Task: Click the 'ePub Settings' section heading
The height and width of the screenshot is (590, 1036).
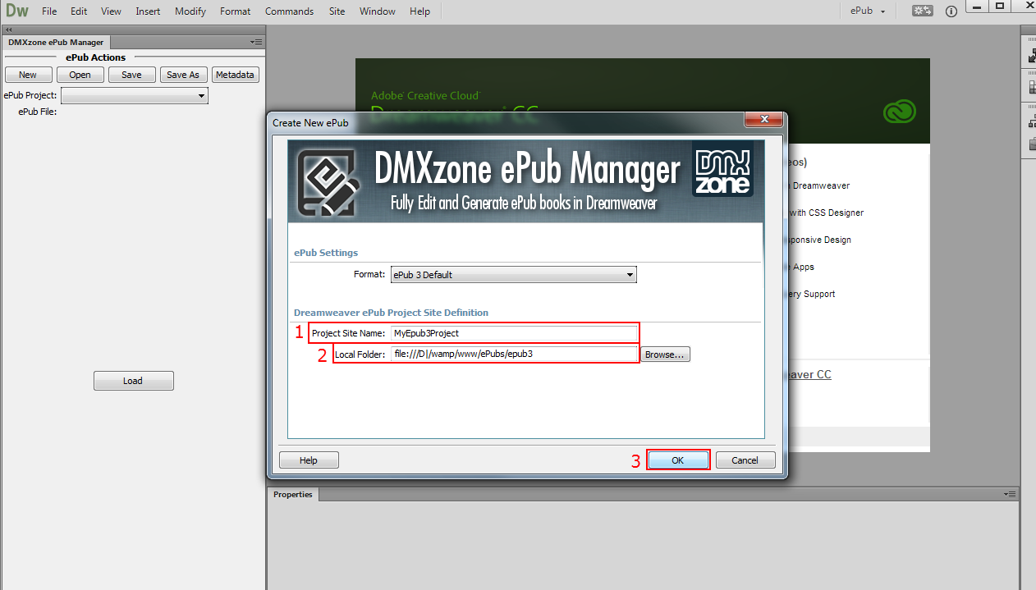Action: (x=326, y=253)
